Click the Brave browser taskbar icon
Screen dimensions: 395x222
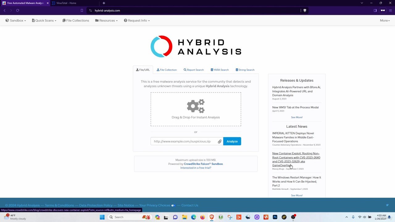(x=212, y=217)
